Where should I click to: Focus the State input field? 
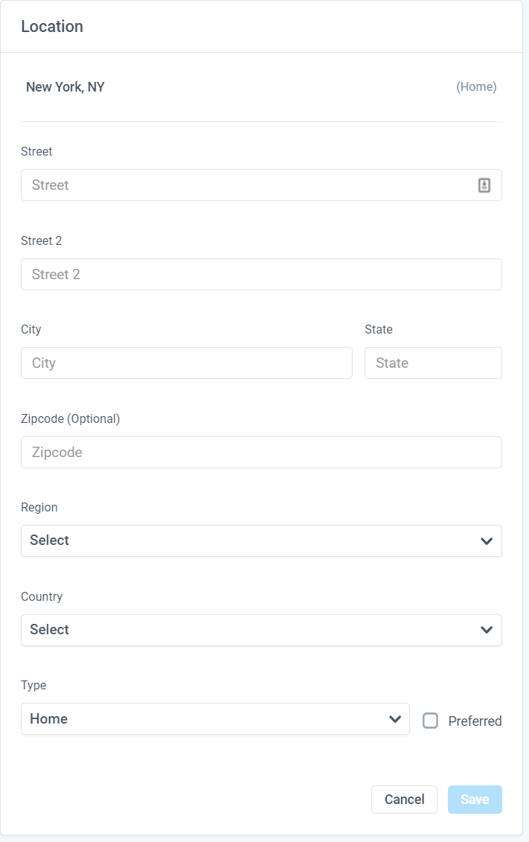[434, 363]
